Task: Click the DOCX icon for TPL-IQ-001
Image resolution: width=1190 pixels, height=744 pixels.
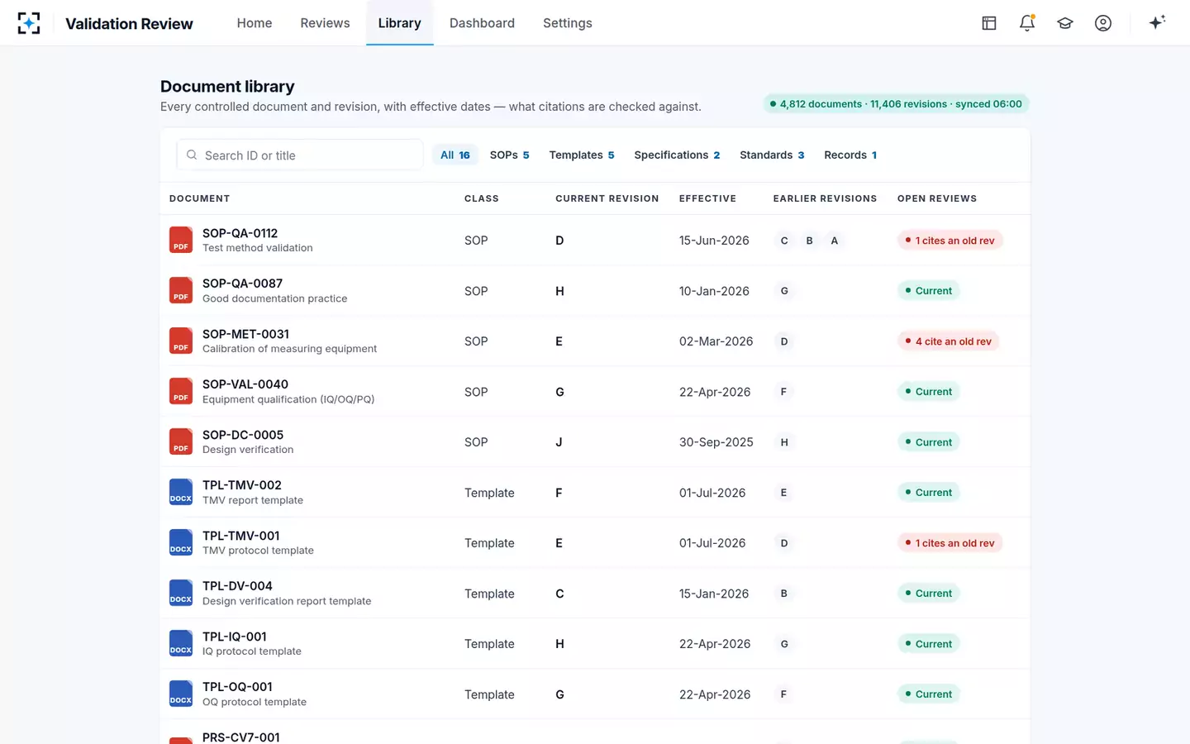Action: pos(181,643)
